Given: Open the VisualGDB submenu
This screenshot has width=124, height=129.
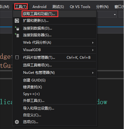Looking at the screenshot, I should pyautogui.click(x=54, y=50).
